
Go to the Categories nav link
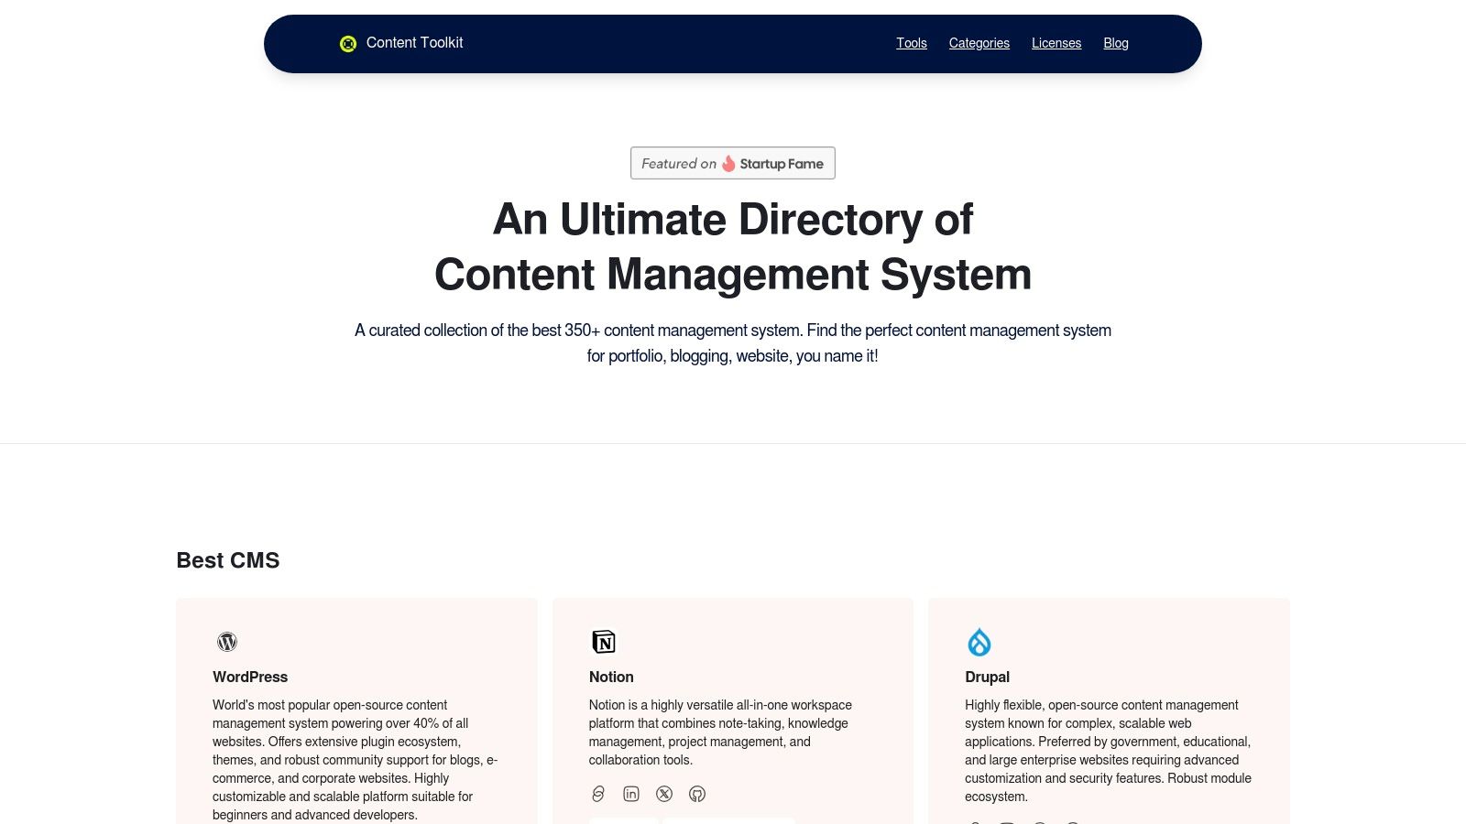point(979,43)
